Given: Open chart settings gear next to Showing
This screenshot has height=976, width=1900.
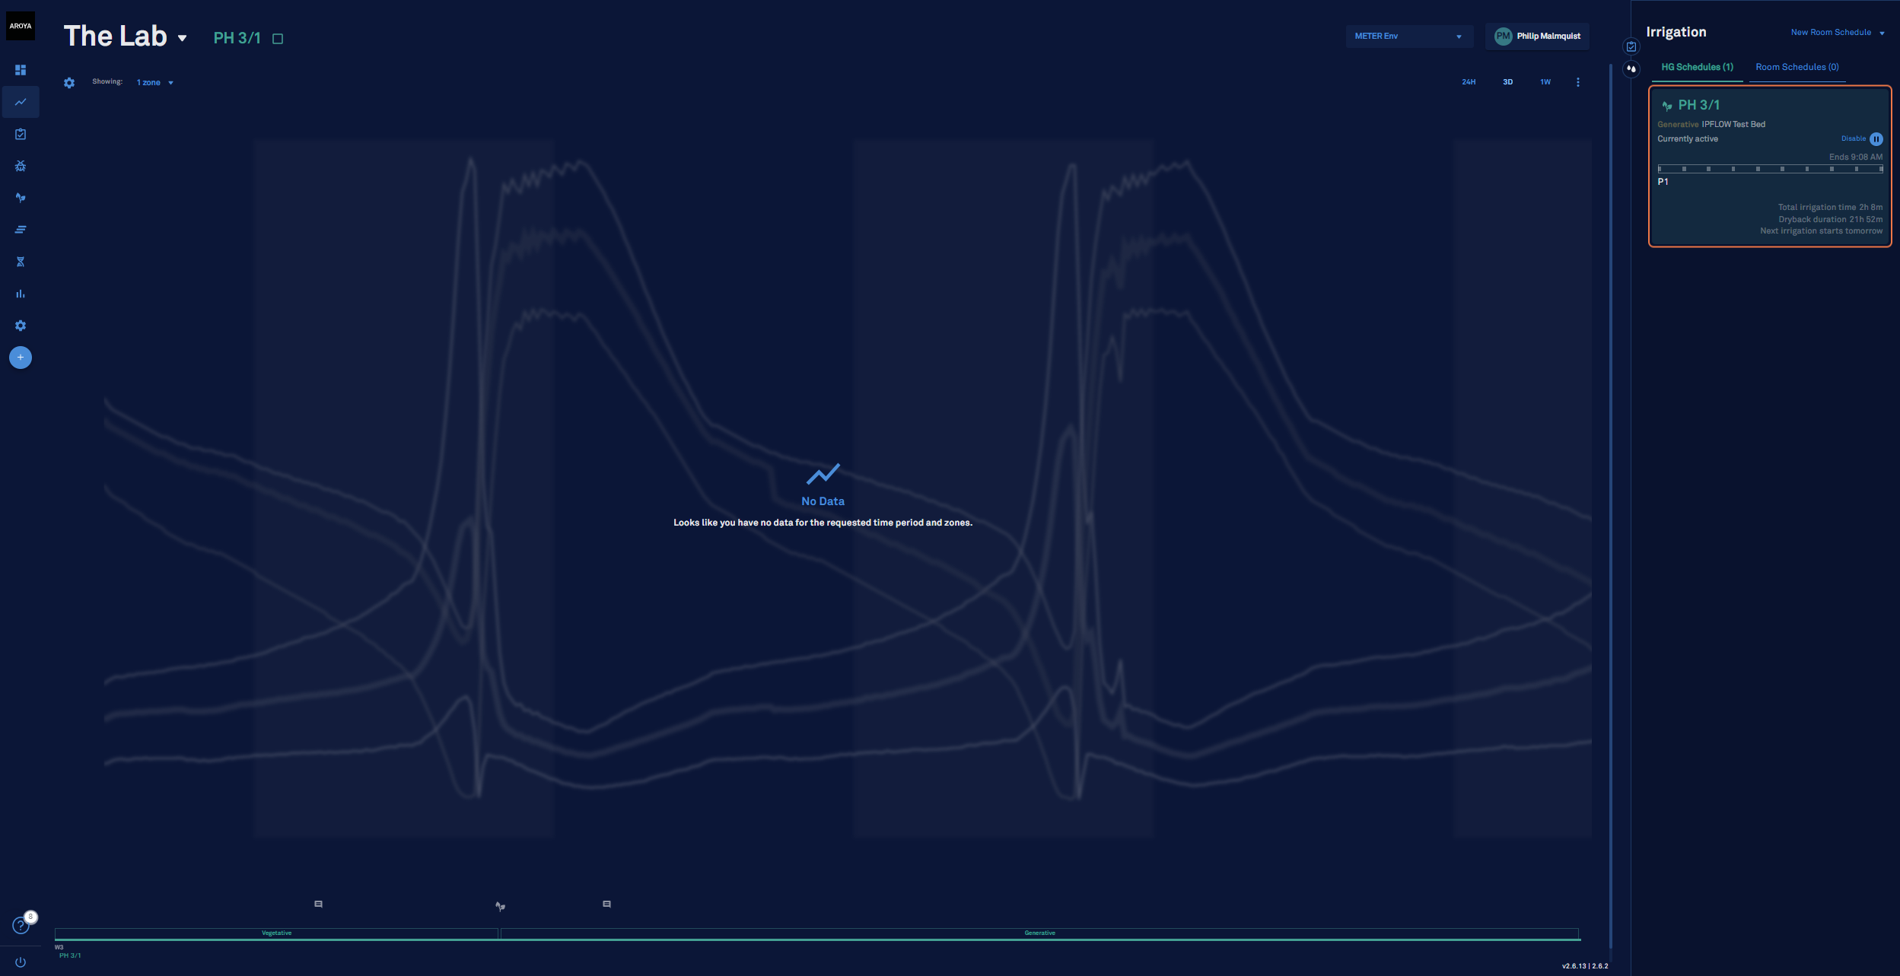Looking at the screenshot, I should pyautogui.click(x=69, y=83).
